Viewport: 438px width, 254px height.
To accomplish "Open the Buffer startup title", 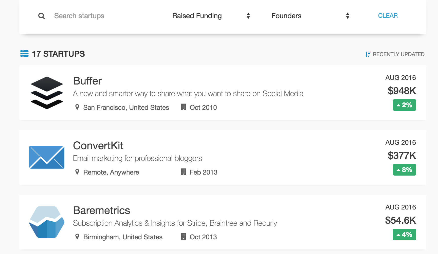I will (87, 81).
